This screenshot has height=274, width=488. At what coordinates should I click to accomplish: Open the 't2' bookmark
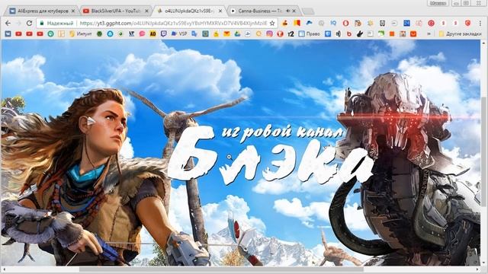291,33
